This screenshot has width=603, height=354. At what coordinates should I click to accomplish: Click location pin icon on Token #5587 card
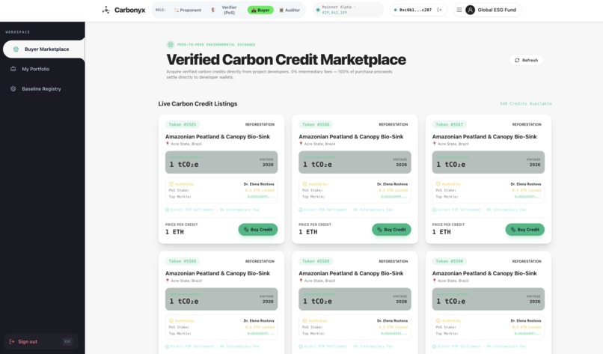(x=434, y=144)
